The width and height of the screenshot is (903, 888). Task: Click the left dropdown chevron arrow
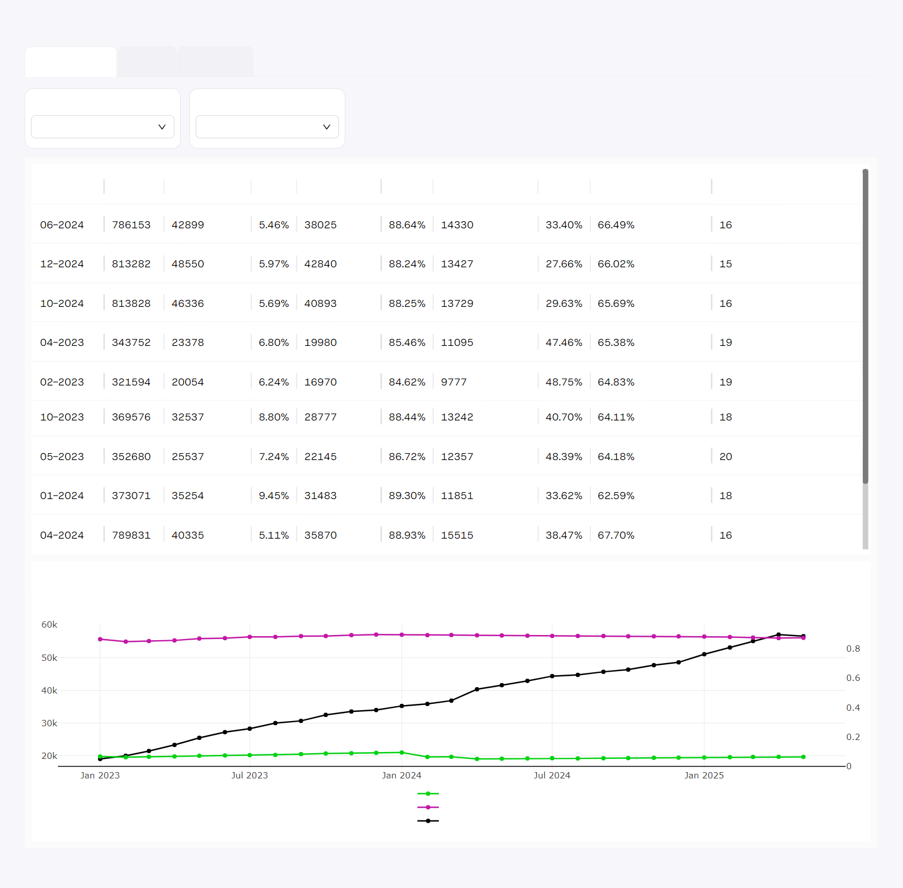tap(162, 127)
